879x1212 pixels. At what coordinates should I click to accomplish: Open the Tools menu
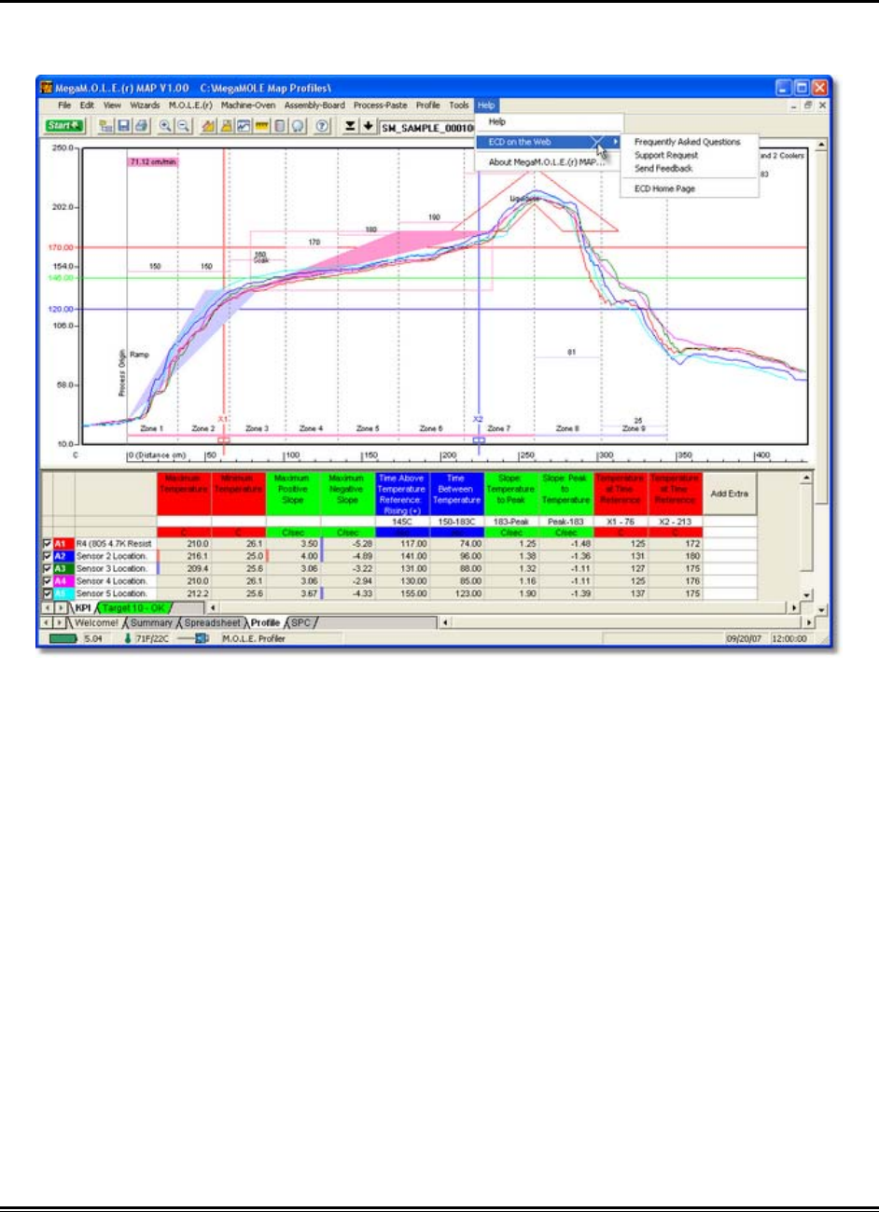tap(459, 105)
